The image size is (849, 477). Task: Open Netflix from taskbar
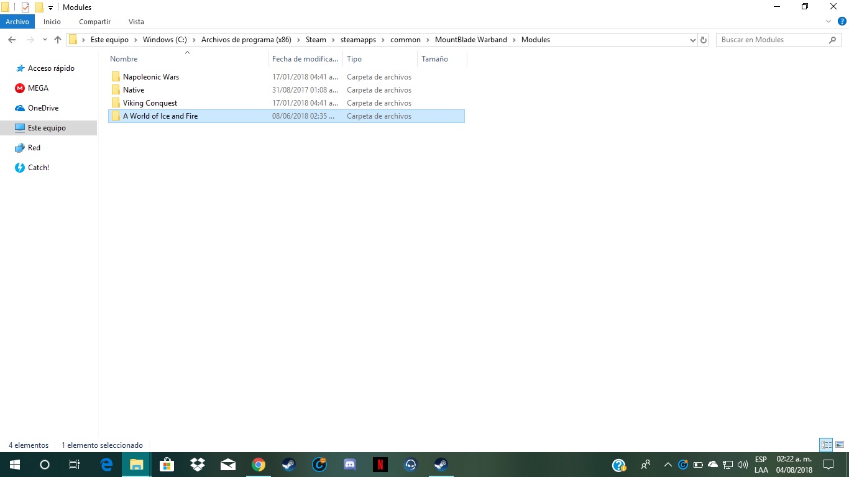click(x=380, y=465)
